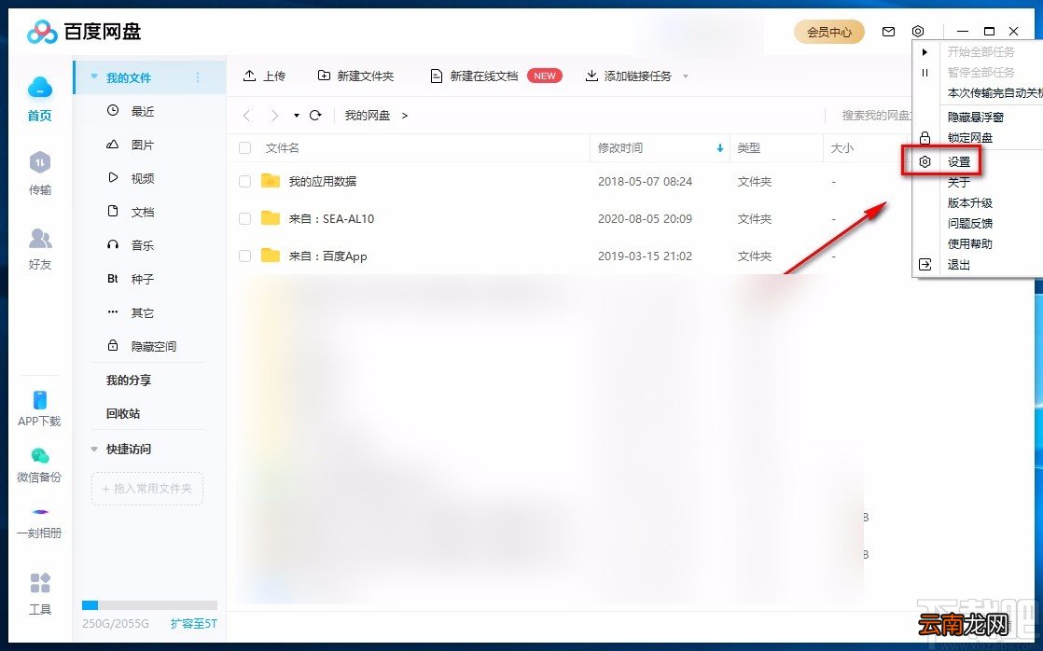Image resolution: width=1043 pixels, height=651 pixels.
Task: Choose 关于 in the menu
Action: 958,182
